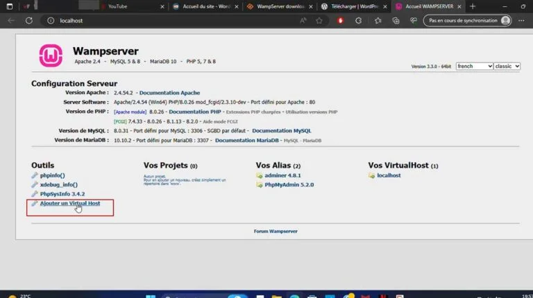Click the folder icon beside adminer 4.8.1
The width and height of the screenshot is (533, 298).
coord(260,175)
